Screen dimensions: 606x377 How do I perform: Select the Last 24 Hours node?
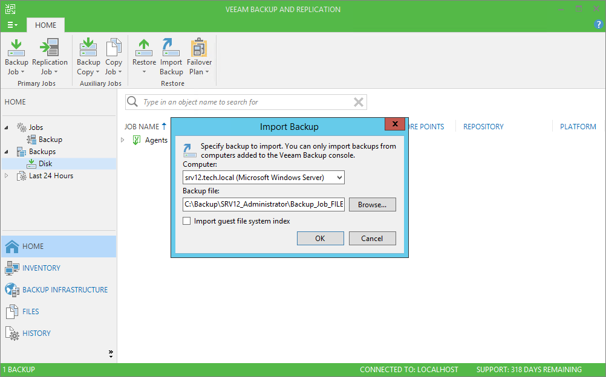coord(51,176)
